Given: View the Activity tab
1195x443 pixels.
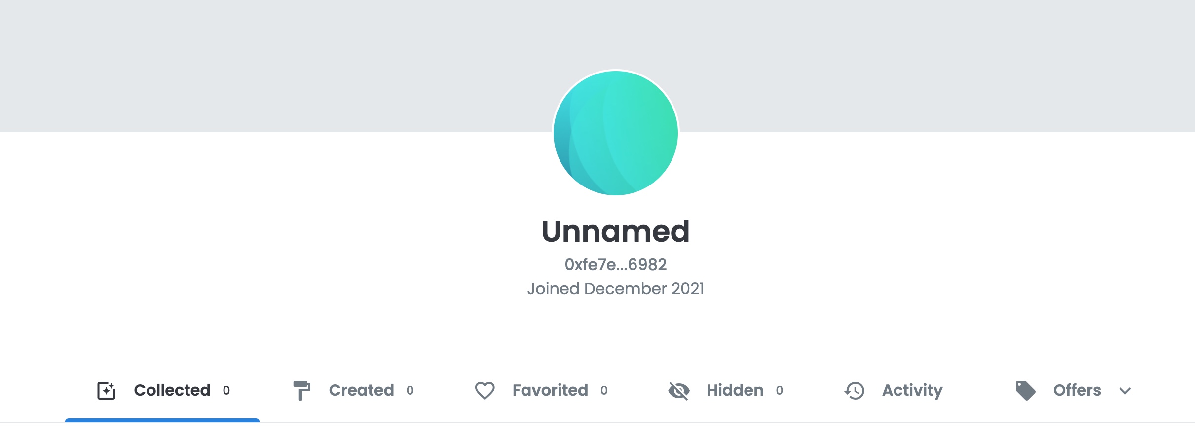Looking at the screenshot, I should click(912, 390).
